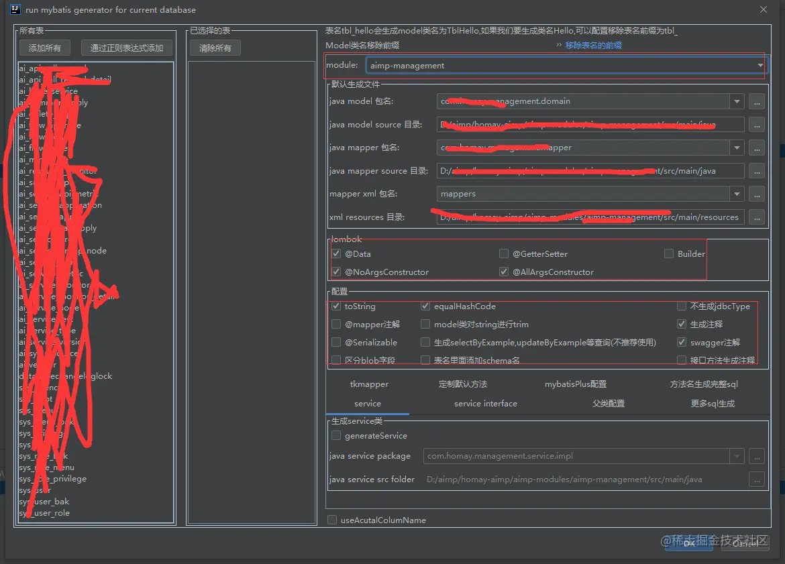The image size is (785, 564).
Task: Enable the @mapper注解 checkbox
Action: click(336, 325)
